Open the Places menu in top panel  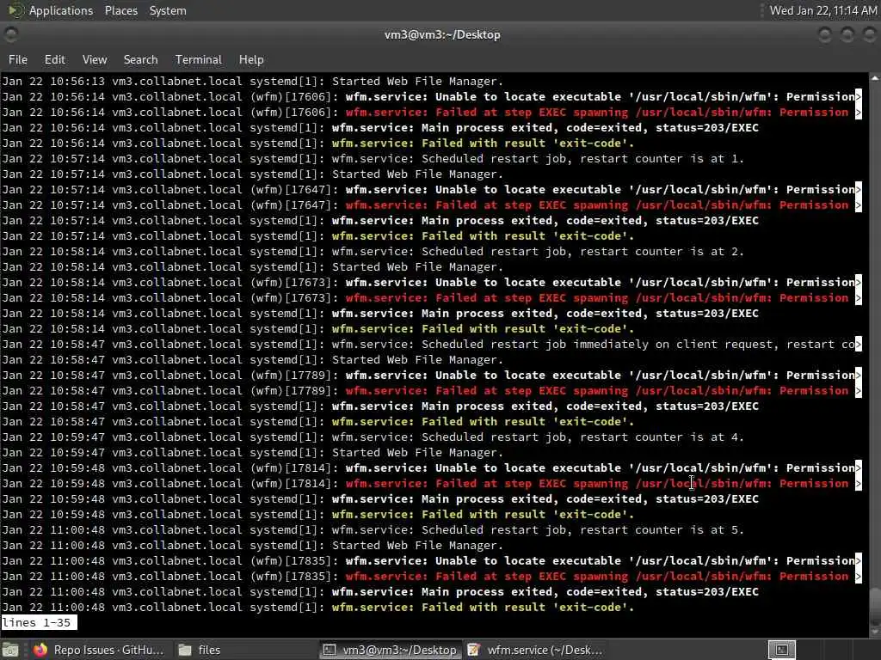120,10
